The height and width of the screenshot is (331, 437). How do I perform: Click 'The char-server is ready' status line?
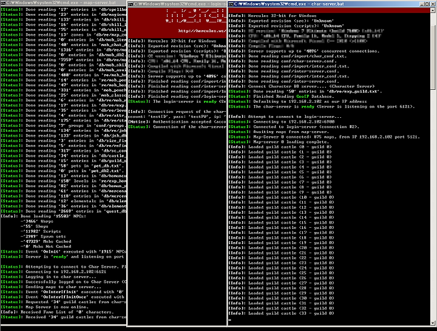pos(322,106)
